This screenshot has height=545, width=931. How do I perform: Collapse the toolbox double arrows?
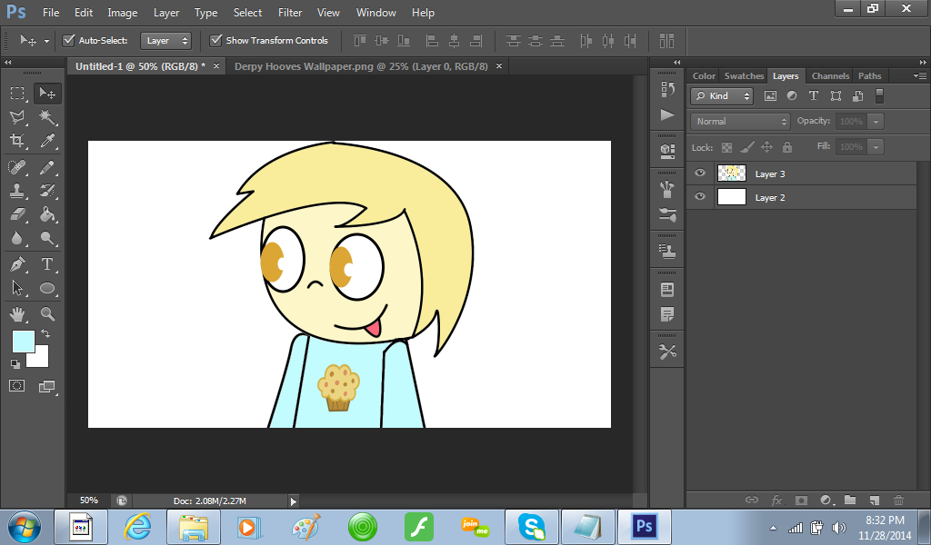(7, 63)
